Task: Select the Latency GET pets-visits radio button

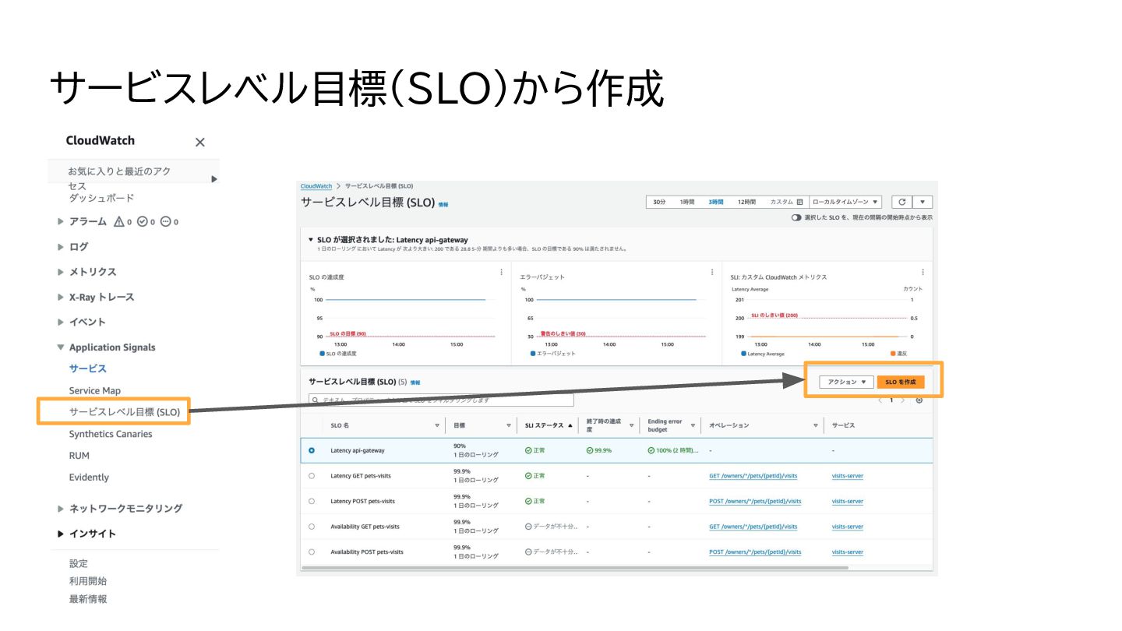Action: (x=312, y=476)
